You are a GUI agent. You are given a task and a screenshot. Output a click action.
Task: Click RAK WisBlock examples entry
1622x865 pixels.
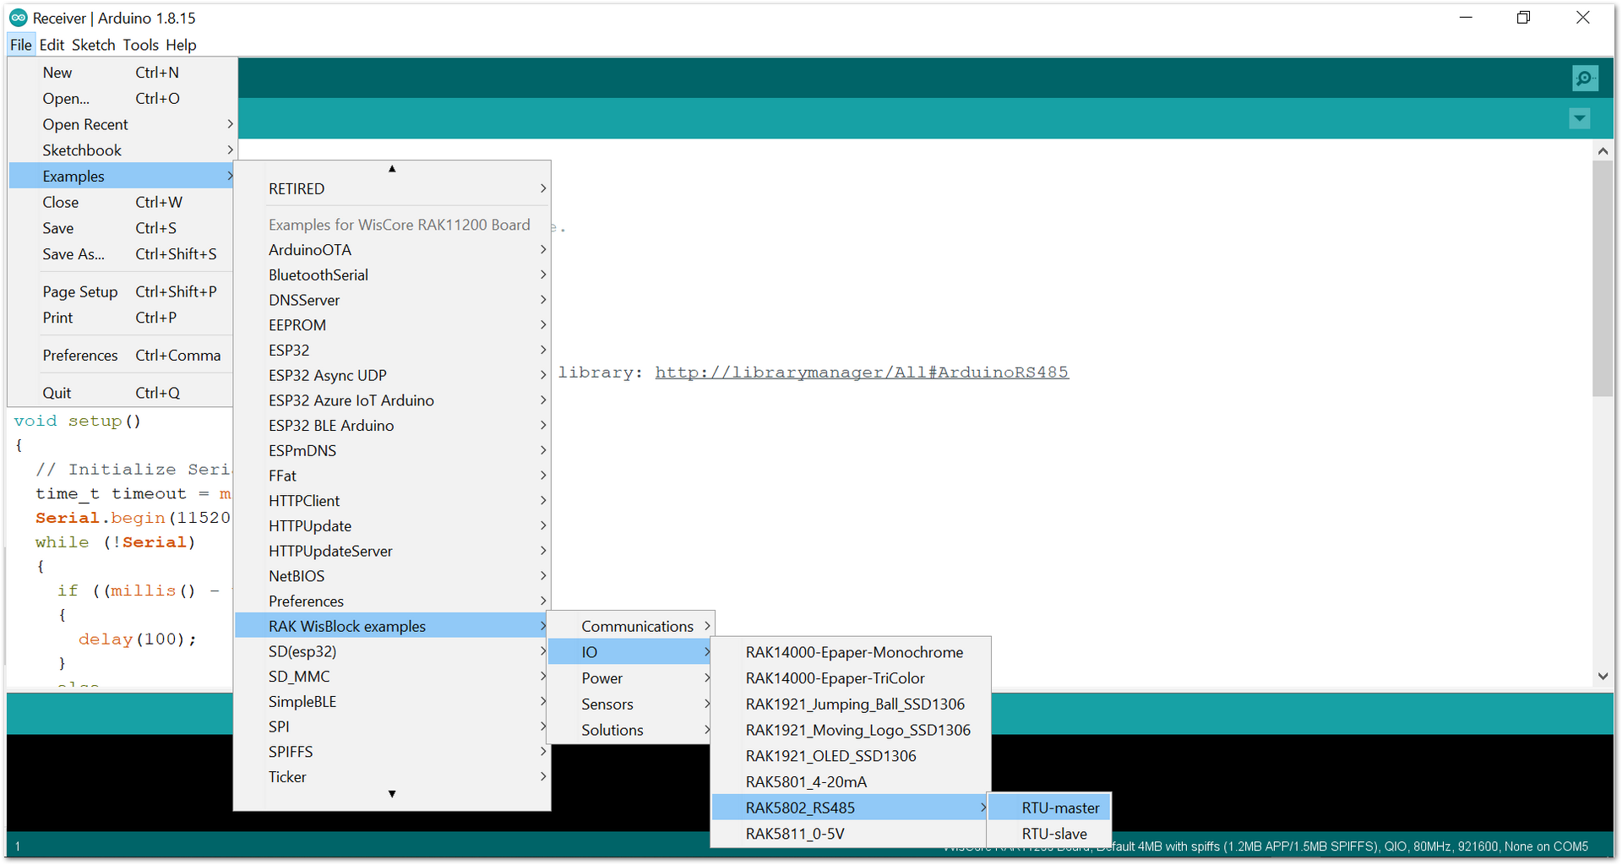(392, 627)
